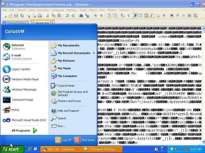
Task: Click the Cut scissors icon
Action: (47, 16)
